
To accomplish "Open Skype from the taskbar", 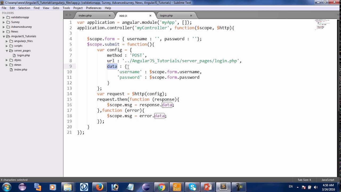I will [192, 187].
